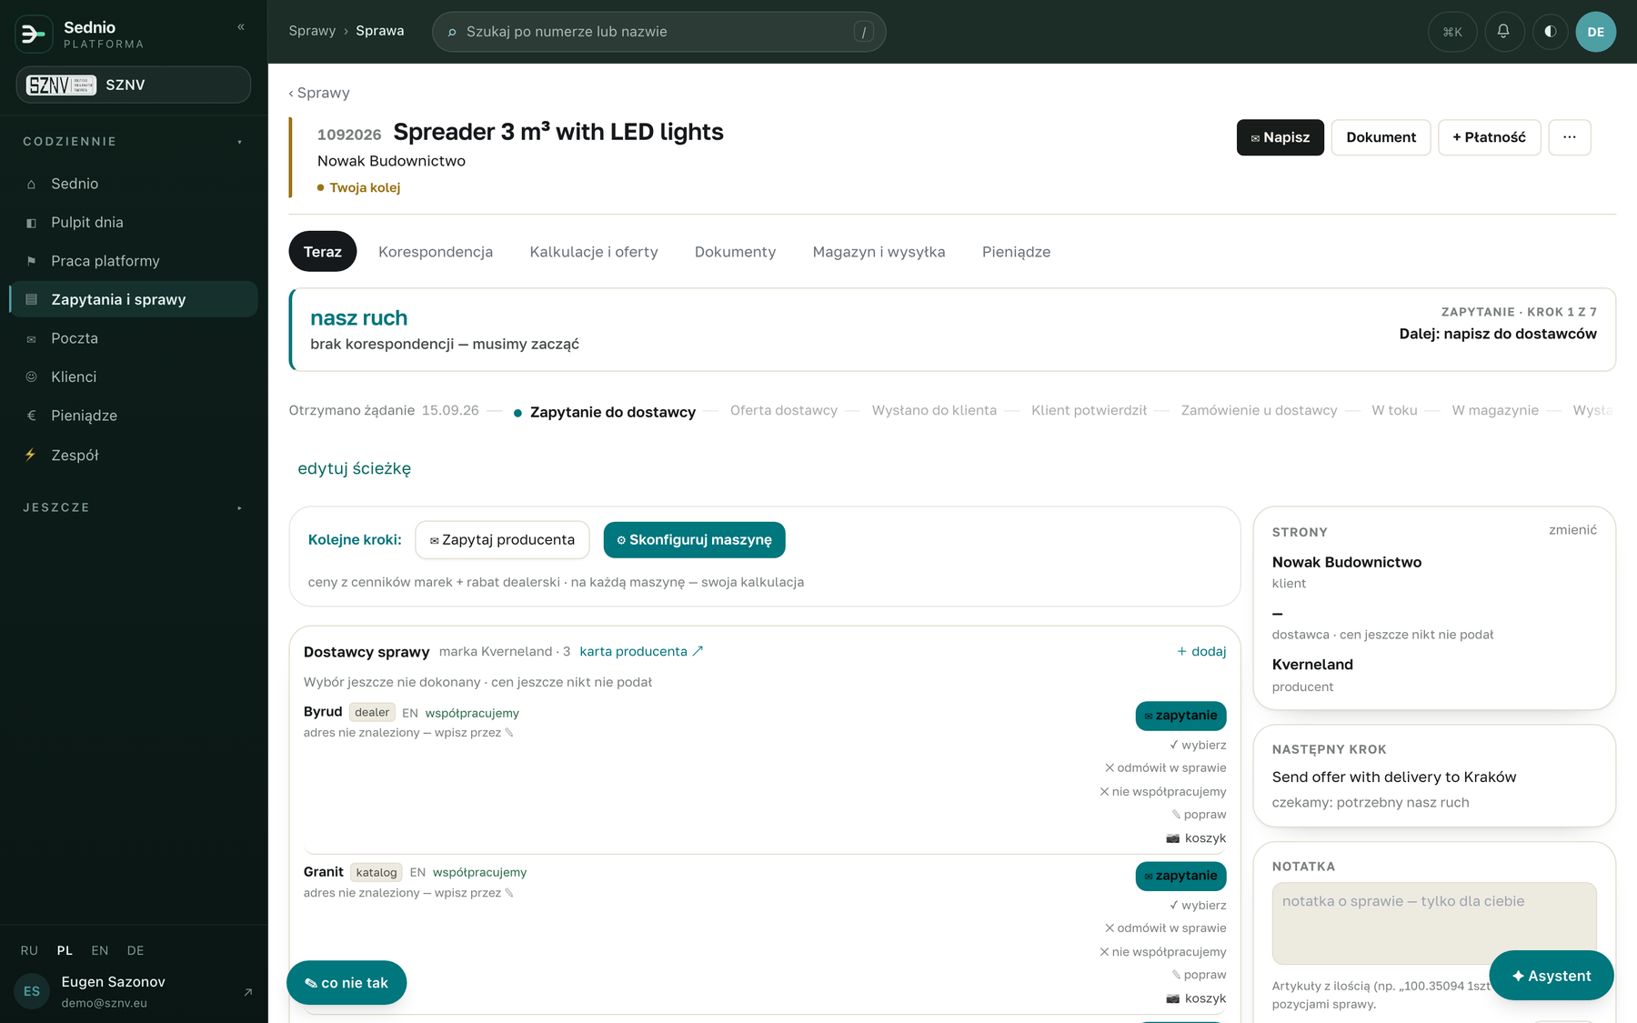Switch language to DE
The width and height of the screenshot is (1637, 1023).
[136, 950]
